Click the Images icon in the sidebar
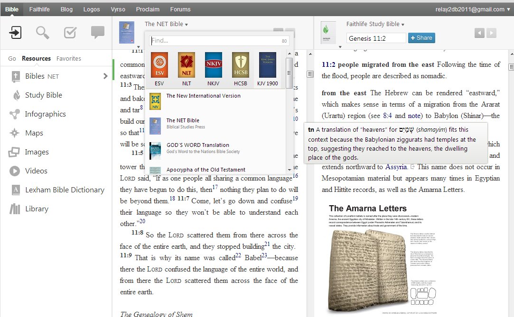The width and height of the screenshot is (514, 317). click(14, 152)
